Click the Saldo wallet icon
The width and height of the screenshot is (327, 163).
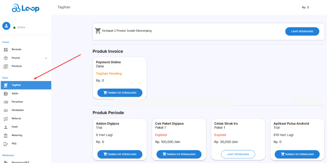click(x=6, y=93)
